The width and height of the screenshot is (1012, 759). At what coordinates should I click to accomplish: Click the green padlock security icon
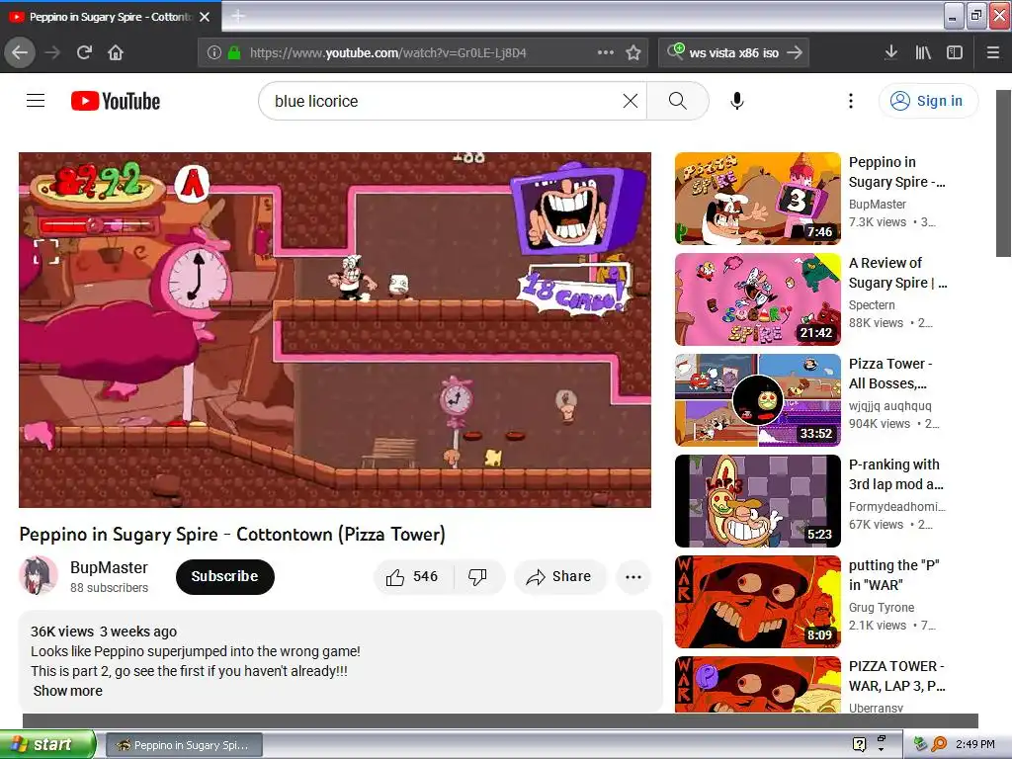point(234,52)
